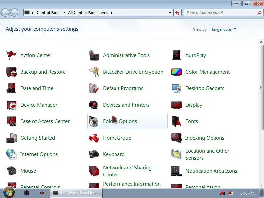Open the Action Center flag icon
Viewport: 264px width, 198px height.
[11, 55]
